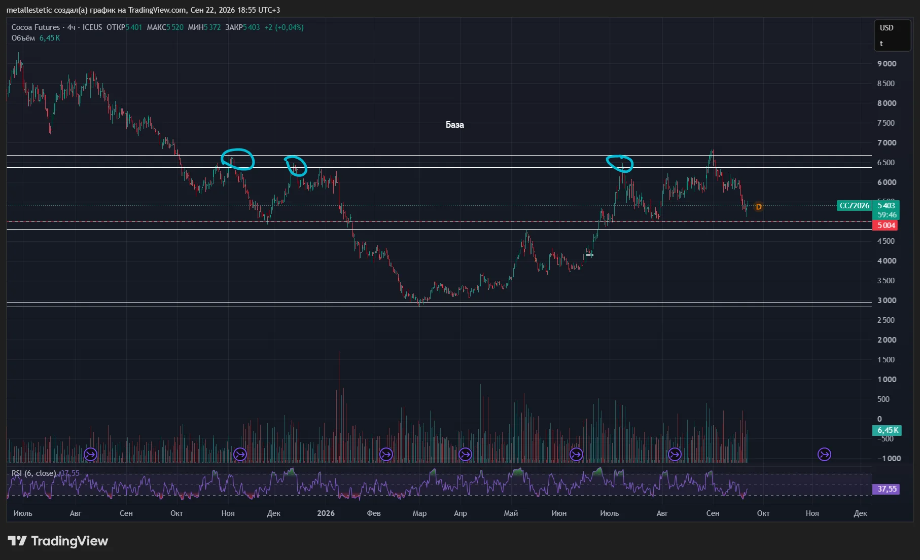Image resolution: width=920 pixels, height=560 pixels.
Task: Select the RSI (6, close) indicator label
Action: [x=33, y=473]
